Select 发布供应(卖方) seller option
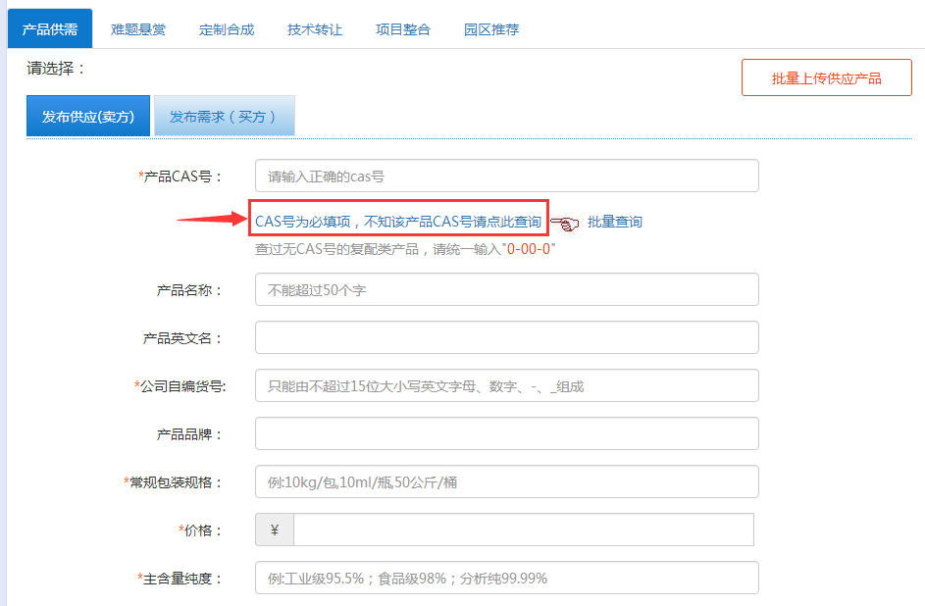This screenshot has height=606, width=925. [x=88, y=116]
